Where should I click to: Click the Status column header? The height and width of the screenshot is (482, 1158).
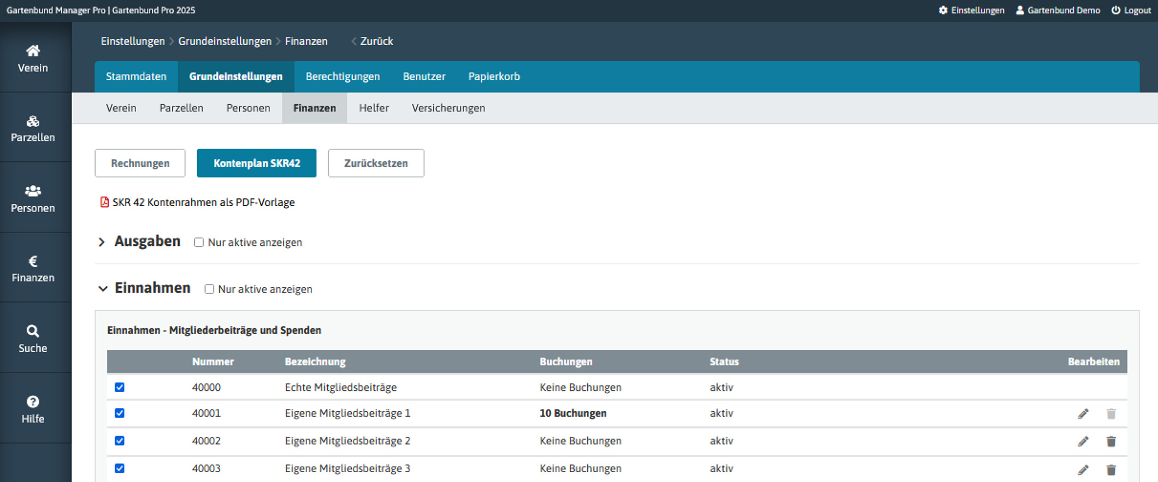pos(724,361)
